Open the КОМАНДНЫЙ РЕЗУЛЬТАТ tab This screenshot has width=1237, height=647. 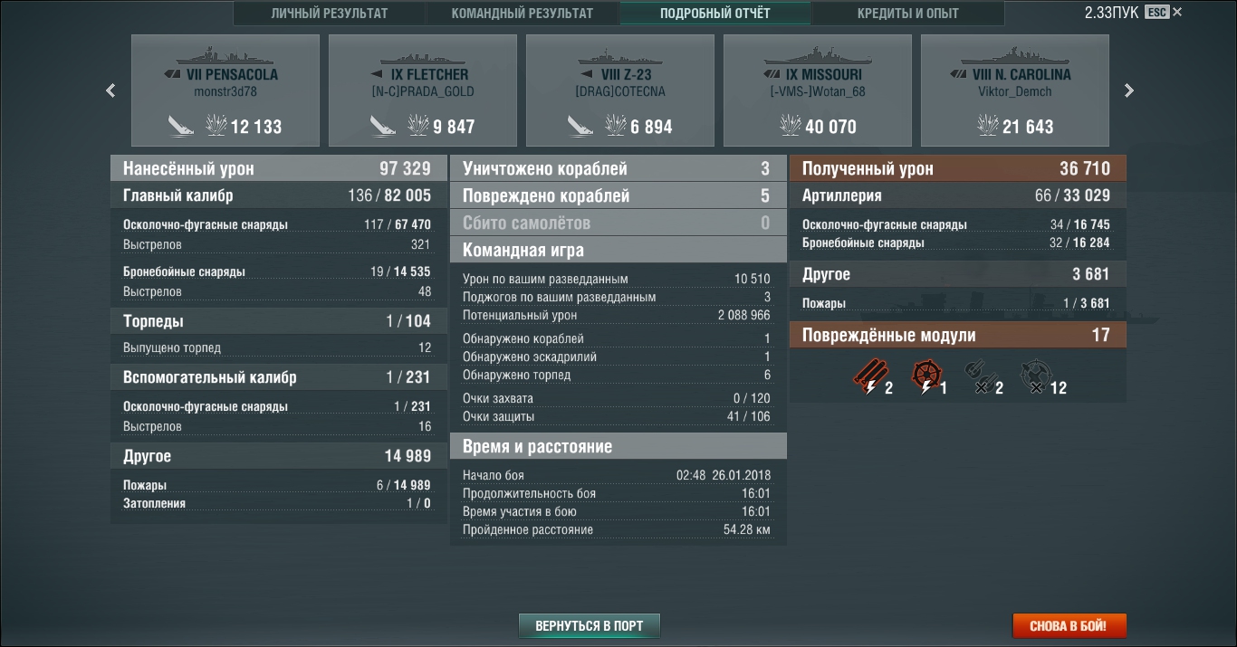522,14
